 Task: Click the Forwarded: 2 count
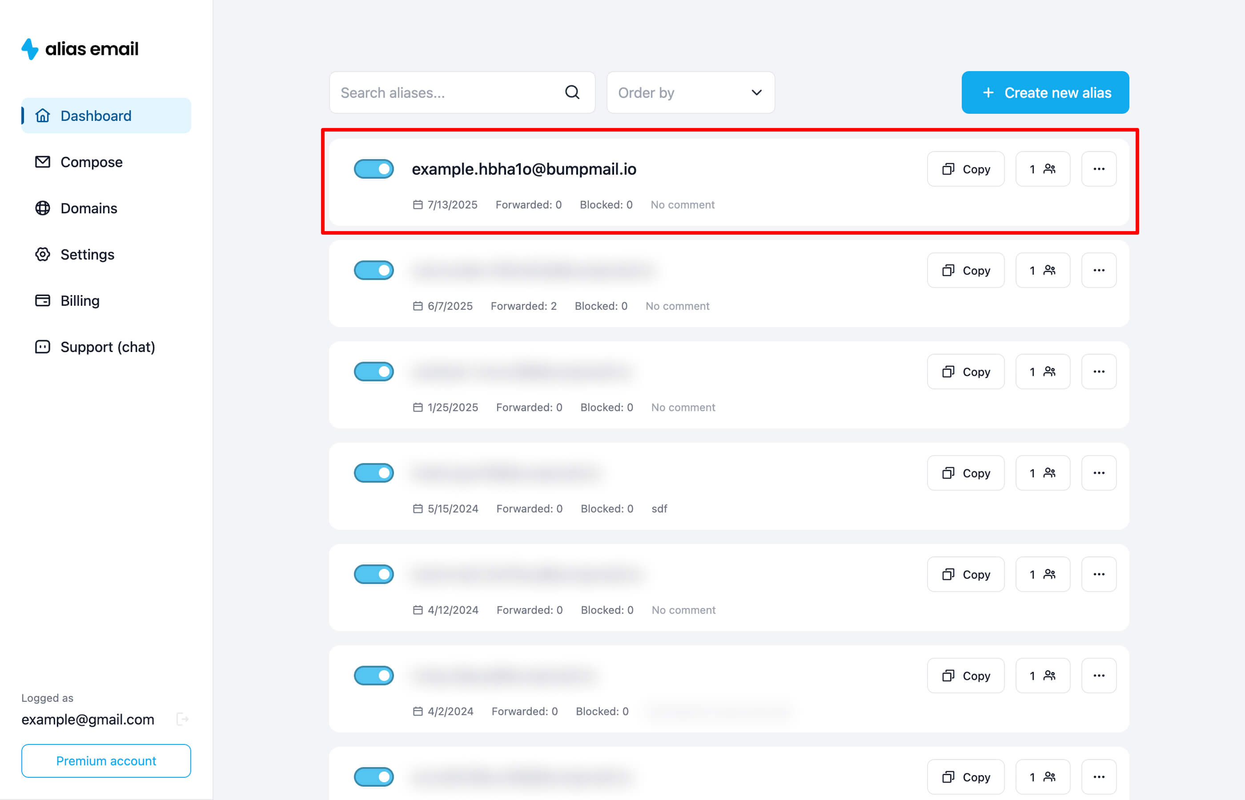tap(524, 306)
